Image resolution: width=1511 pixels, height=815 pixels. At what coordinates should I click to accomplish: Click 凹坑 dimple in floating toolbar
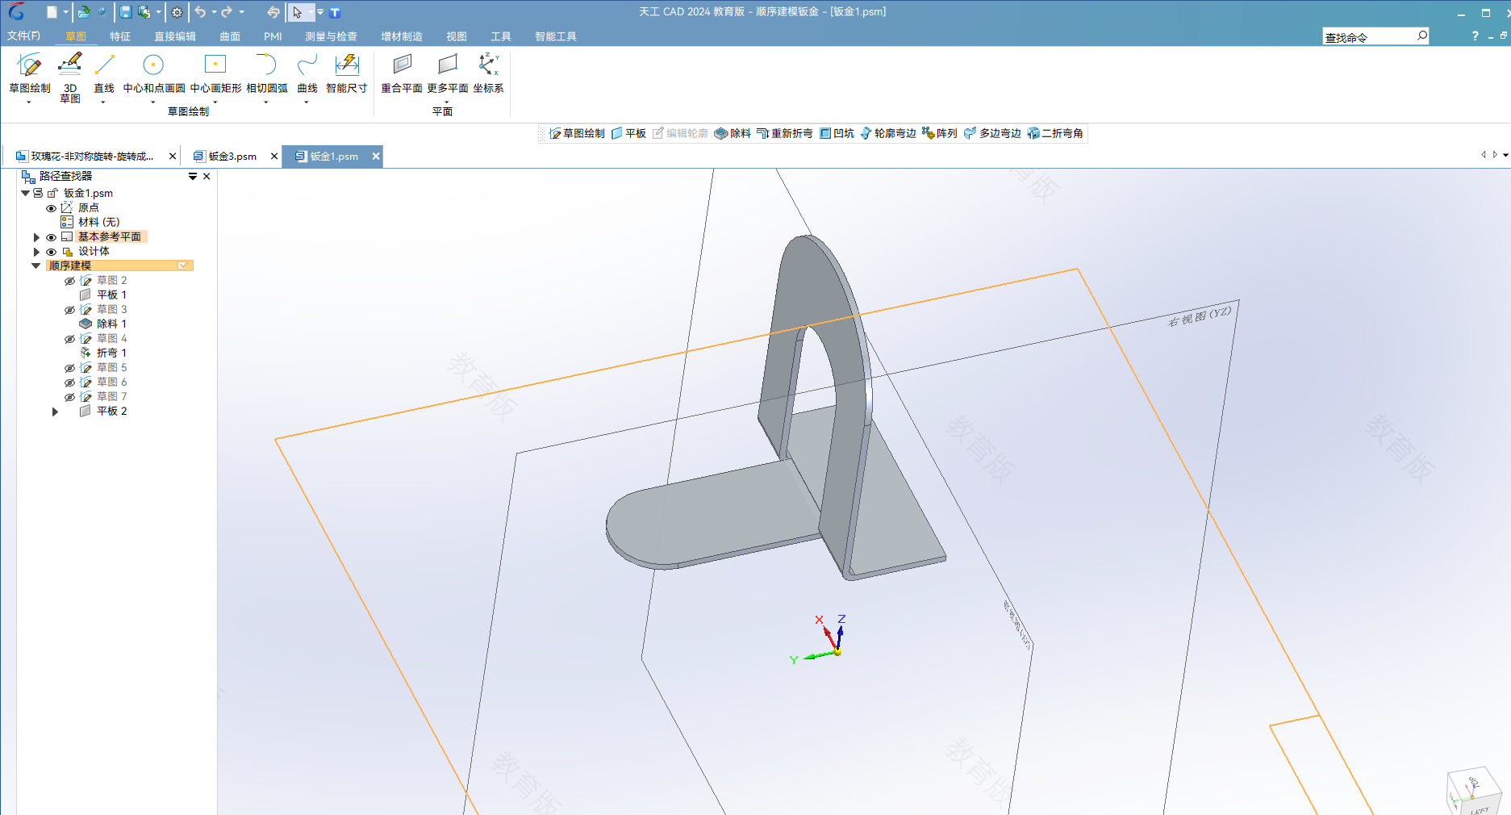(837, 133)
